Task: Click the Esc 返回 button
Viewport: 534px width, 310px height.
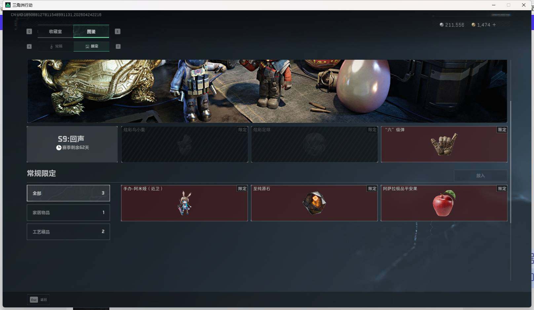Action: (x=38, y=300)
